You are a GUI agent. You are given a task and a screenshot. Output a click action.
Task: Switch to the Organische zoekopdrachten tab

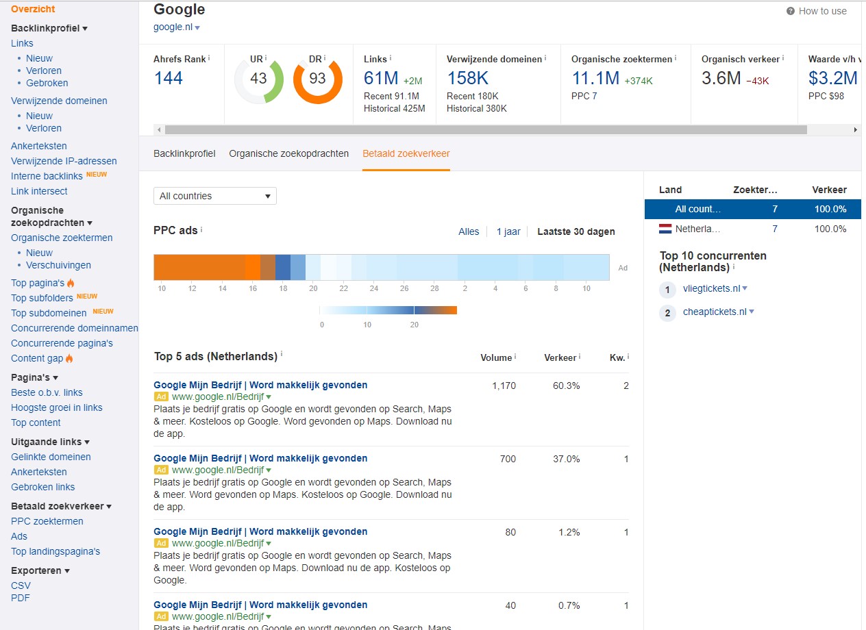[x=288, y=153]
